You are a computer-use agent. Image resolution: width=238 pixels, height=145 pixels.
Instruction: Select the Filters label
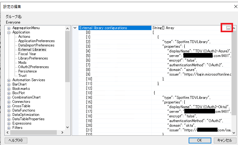(x=17, y=128)
